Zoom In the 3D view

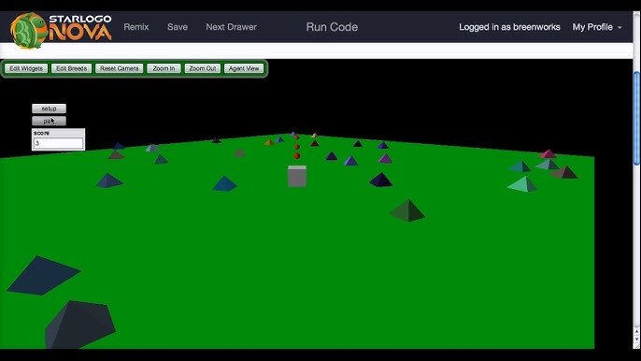click(164, 68)
